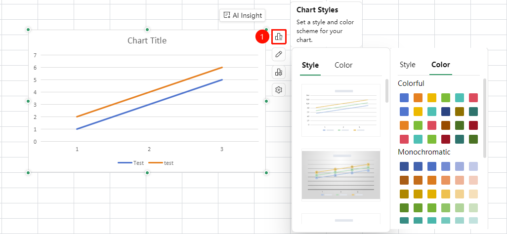The image size is (507, 234).
Task: Click the orange 'test' legend entry
Action: pos(161,163)
